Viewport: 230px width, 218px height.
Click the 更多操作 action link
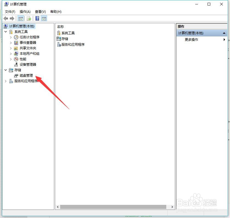191,39
